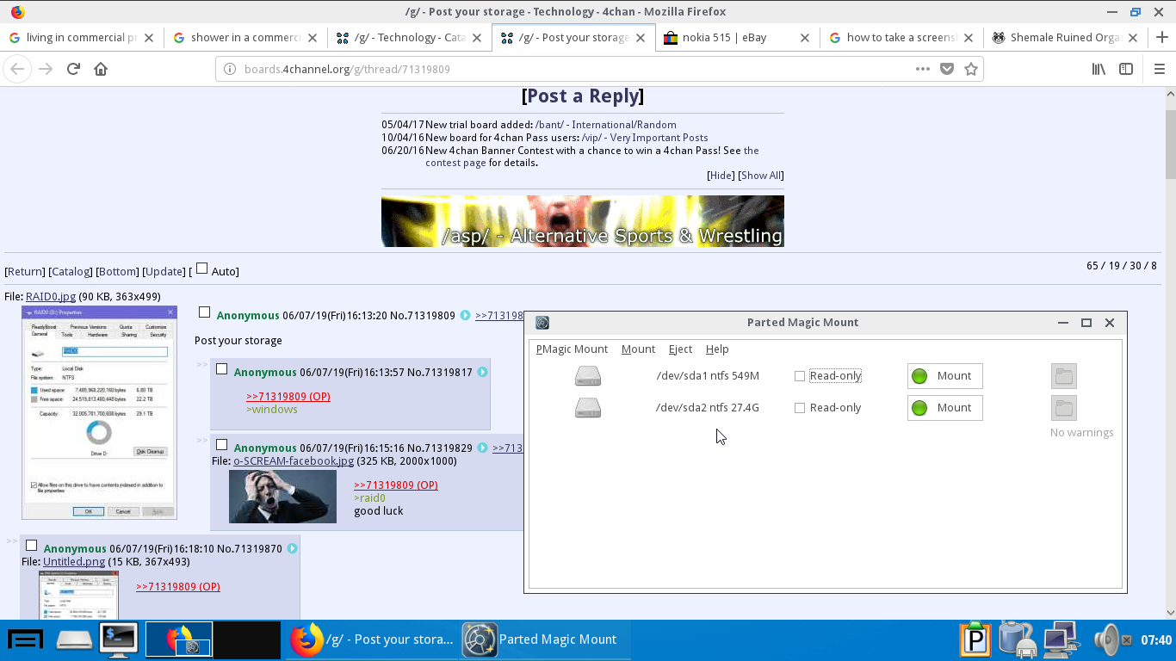1176x661 pixels.
Task: Tick the OP post No.71319809 checkbox
Action: (204, 312)
